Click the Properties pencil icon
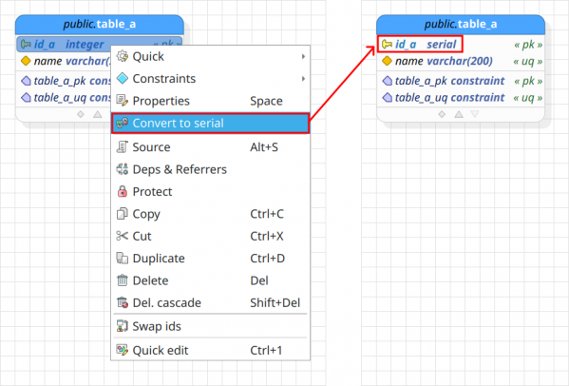Viewport: 569px width, 386px height. pyautogui.click(x=123, y=101)
